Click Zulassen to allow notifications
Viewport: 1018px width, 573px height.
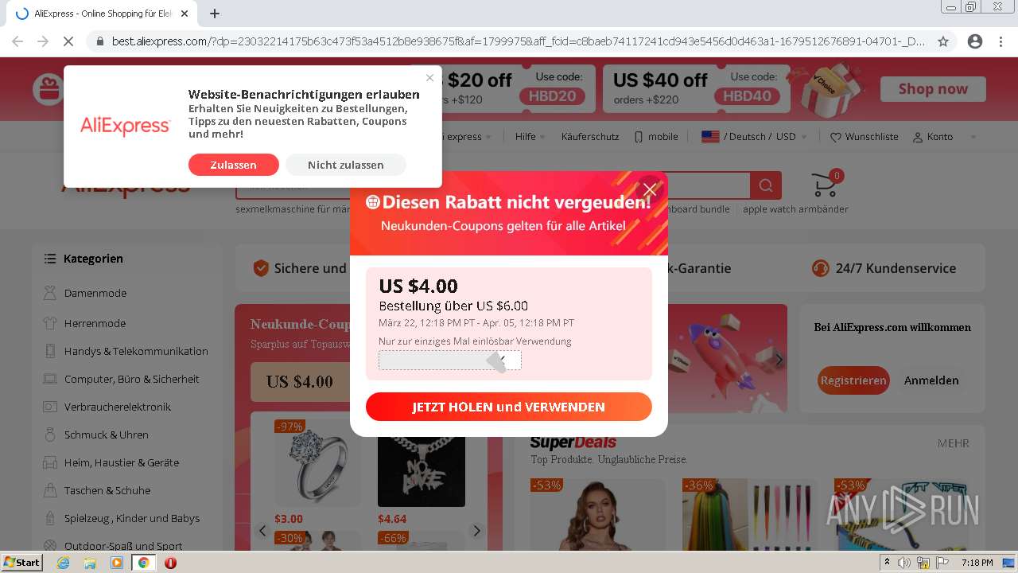tap(234, 165)
